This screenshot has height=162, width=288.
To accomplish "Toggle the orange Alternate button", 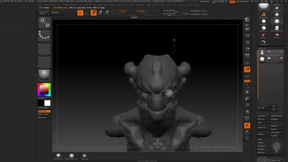I will click(44, 111).
